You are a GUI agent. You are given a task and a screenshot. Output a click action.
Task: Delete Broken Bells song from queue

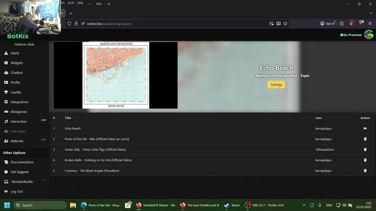coord(365,160)
